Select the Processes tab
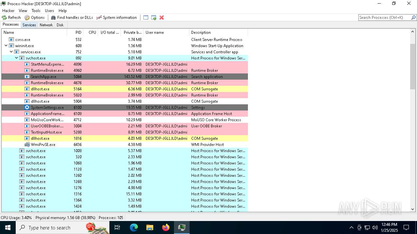Viewport: 417px width, 234px height. coord(11,25)
